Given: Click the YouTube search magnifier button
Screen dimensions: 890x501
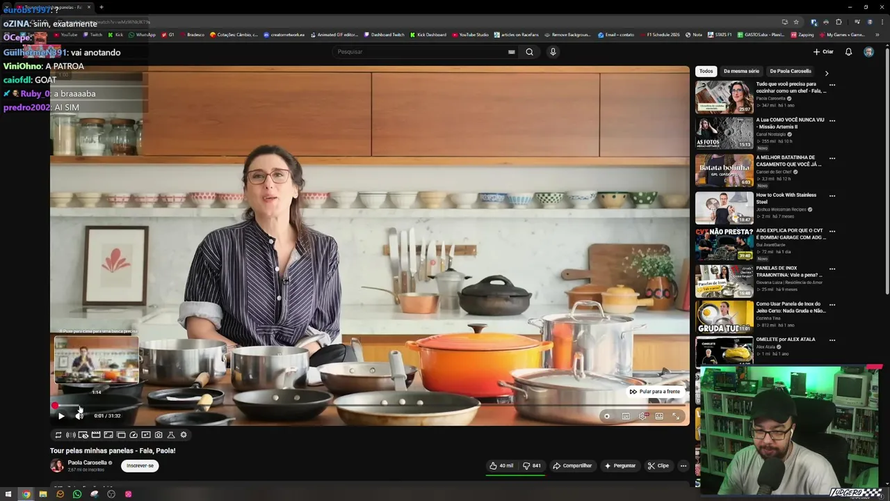Looking at the screenshot, I should (529, 51).
